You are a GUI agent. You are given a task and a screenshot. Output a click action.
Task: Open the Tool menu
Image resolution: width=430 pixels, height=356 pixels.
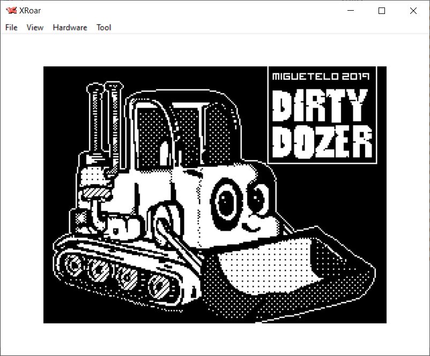(103, 27)
